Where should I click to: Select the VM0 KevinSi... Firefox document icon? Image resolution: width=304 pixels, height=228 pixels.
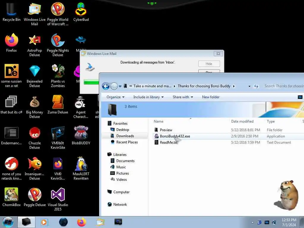tap(58, 169)
